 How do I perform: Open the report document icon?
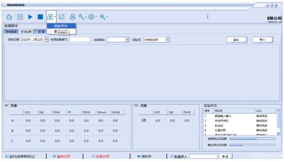pyautogui.click(x=62, y=17)
